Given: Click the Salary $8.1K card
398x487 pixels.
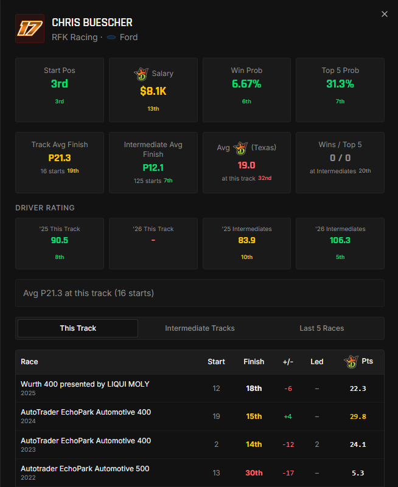Looking at the screenshot, I should tap(153, 90).
